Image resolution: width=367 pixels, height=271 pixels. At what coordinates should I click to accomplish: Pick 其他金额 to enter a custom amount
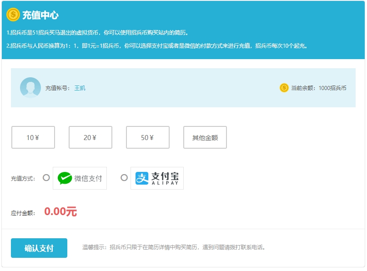point(205,137)
